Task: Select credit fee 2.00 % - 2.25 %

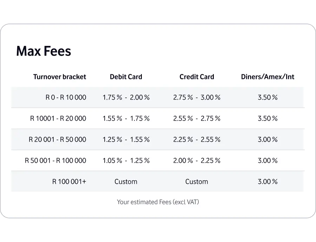Action: click(x=197, y=161)
